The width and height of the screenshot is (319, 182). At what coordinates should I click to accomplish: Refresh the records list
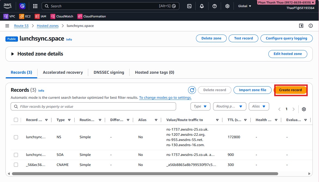[192, 90]
